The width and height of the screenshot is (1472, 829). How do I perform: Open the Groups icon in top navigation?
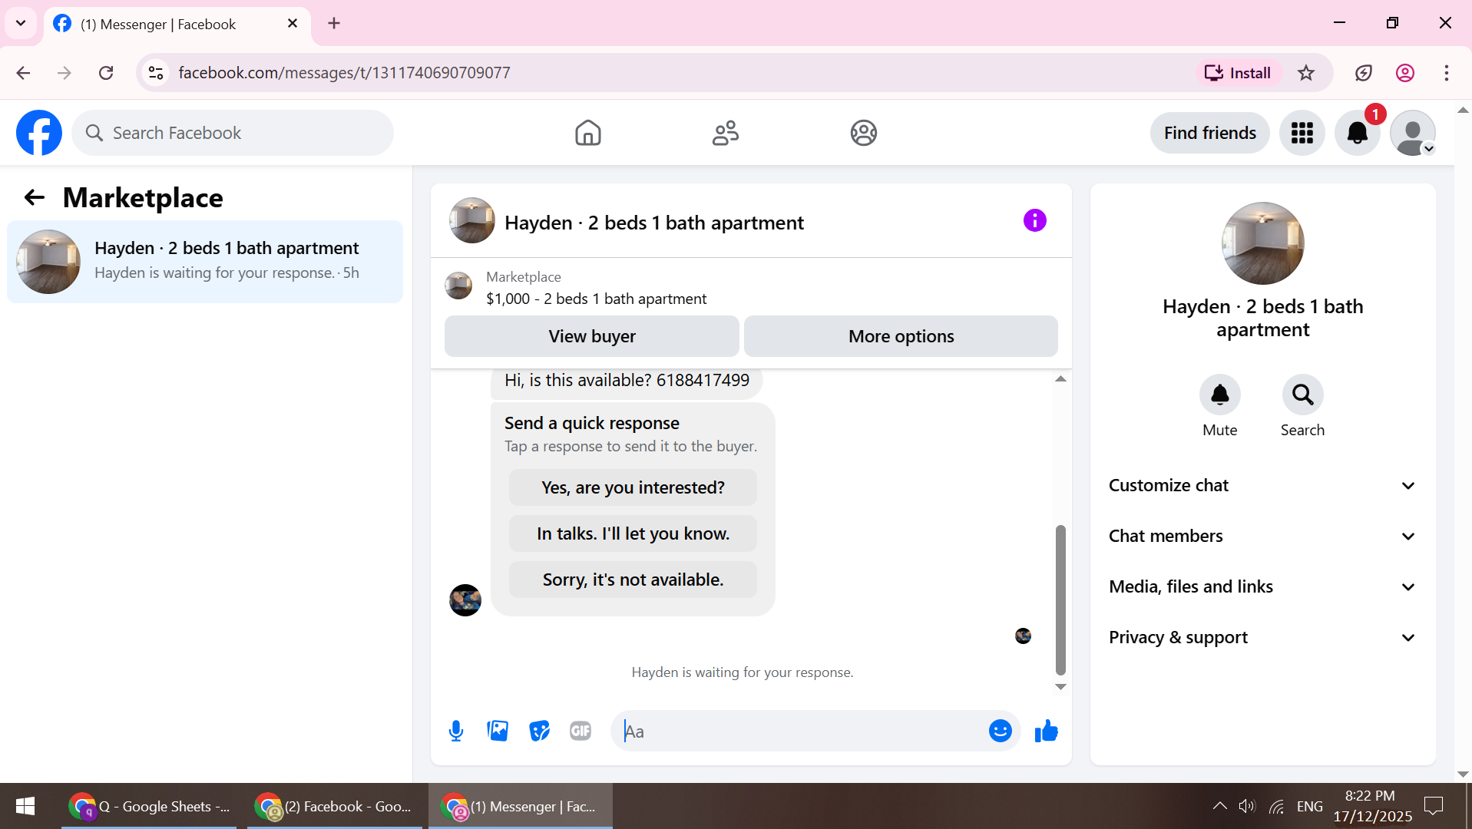[x=864, y=133]
